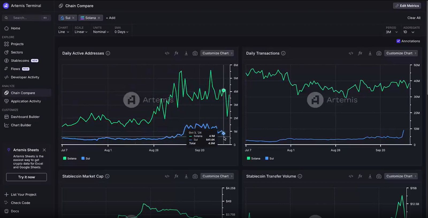Close the Artemis Sheets promo card
428x218 pixels.
click(44, 150)
